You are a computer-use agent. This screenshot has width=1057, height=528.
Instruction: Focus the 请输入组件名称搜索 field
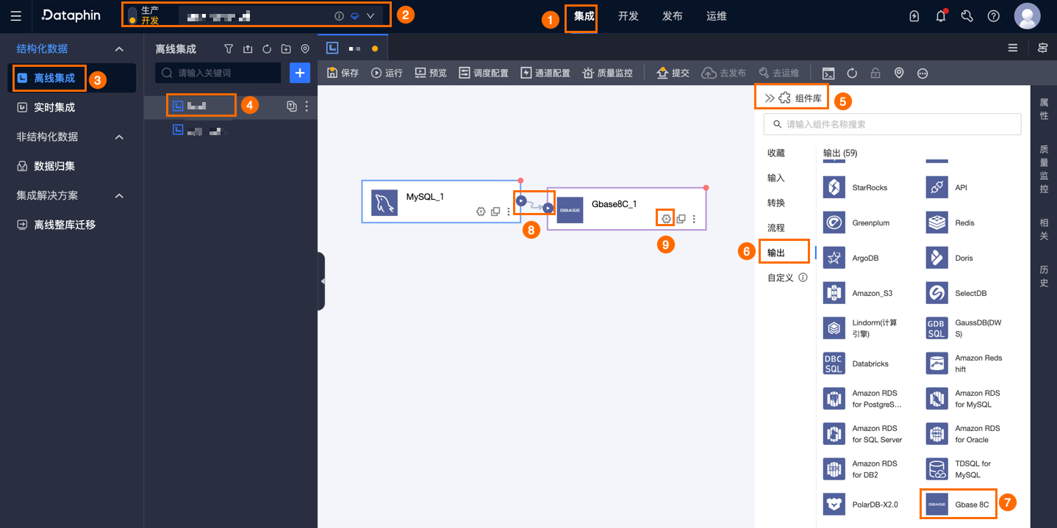(892, 124)
